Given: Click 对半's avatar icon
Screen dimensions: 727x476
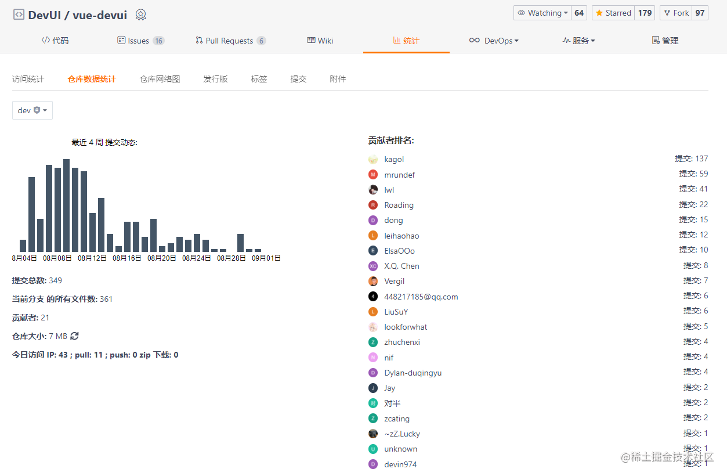Looking at the screenshot, I should coord(373,403).
